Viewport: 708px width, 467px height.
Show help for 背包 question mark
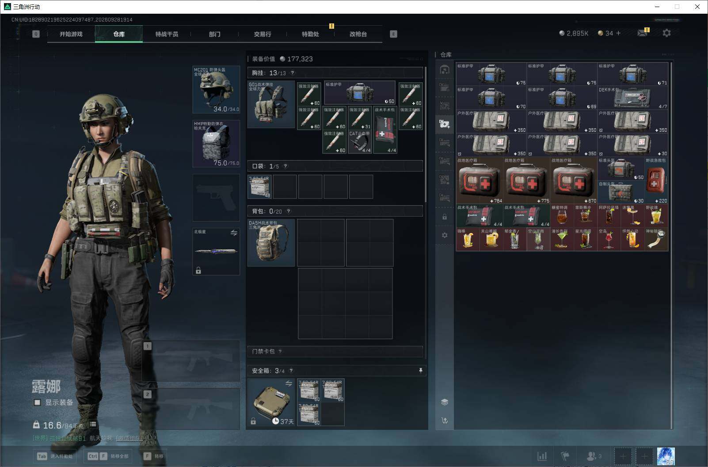(x=288, y=211)
